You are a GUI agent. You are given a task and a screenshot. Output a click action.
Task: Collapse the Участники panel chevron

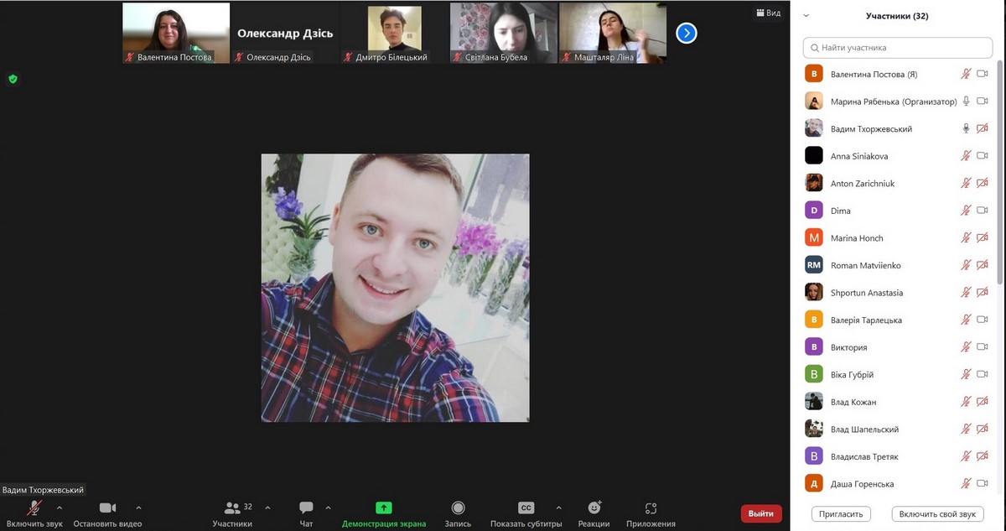(x=806, y=15)
